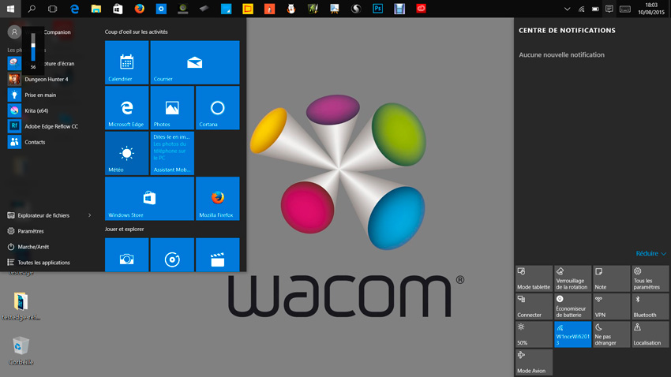Open the Camera tile
This screenshot has height=377, width=671.
point(126,256)
